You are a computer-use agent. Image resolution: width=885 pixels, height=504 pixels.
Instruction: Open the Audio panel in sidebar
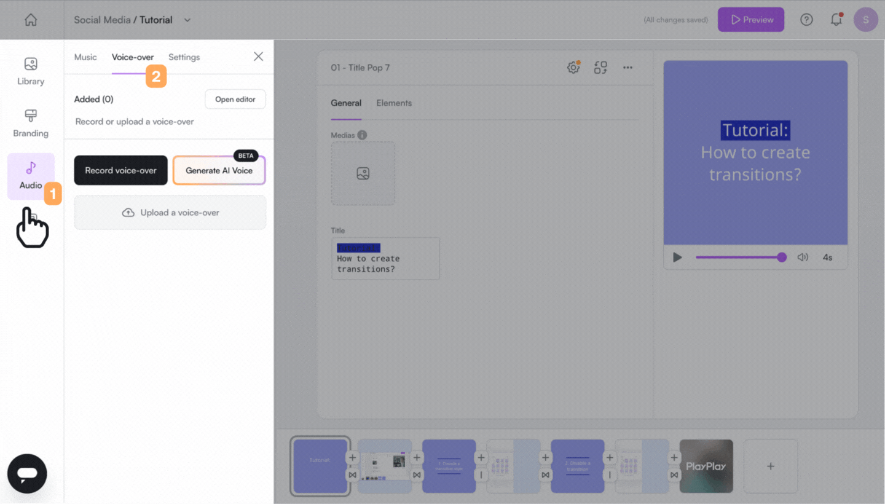pos(31,176)
